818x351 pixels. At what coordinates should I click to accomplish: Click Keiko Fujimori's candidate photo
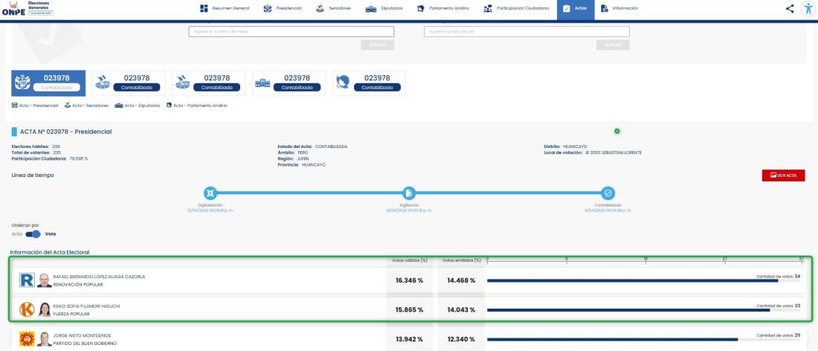coord(44,309)
